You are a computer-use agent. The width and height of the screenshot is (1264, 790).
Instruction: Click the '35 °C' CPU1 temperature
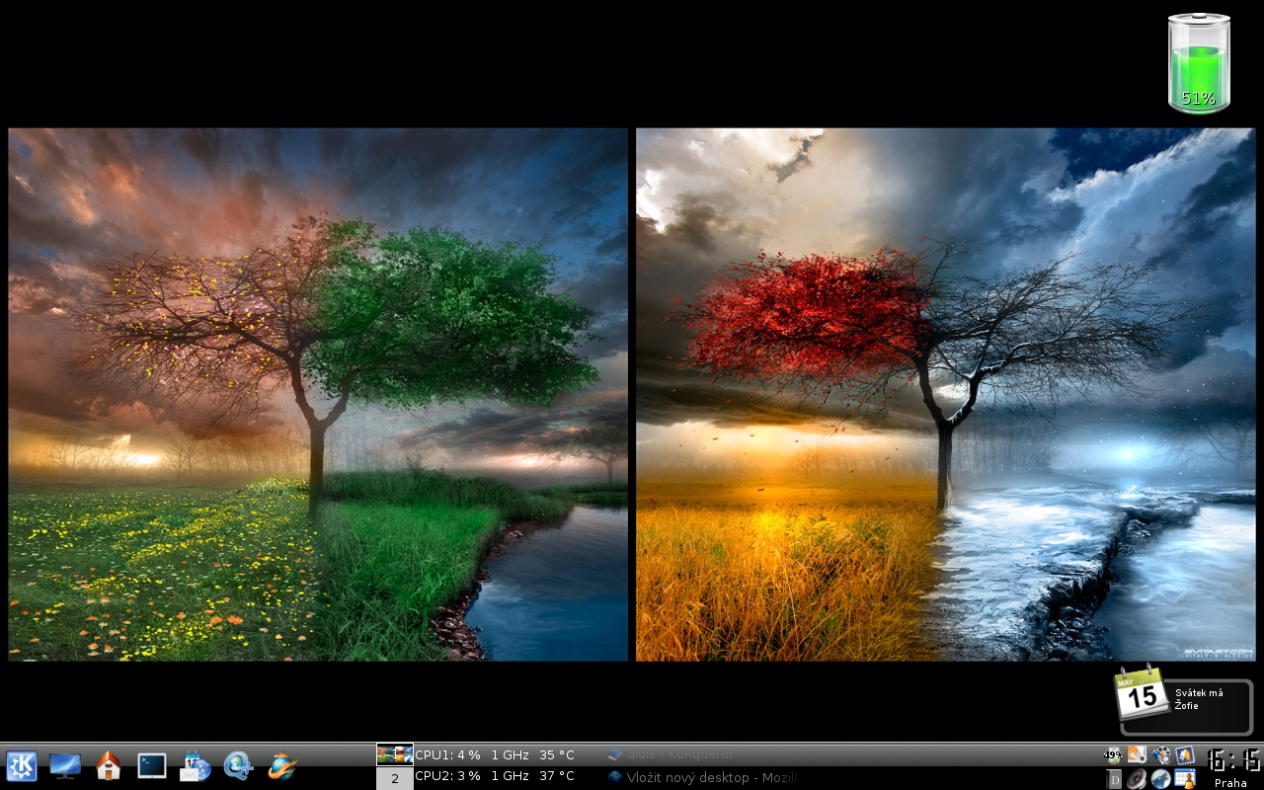(557, 754)
